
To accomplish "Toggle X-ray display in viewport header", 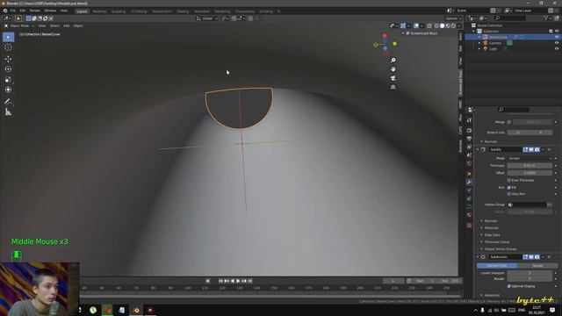I will pyautogui.click(x=429, y=25).
